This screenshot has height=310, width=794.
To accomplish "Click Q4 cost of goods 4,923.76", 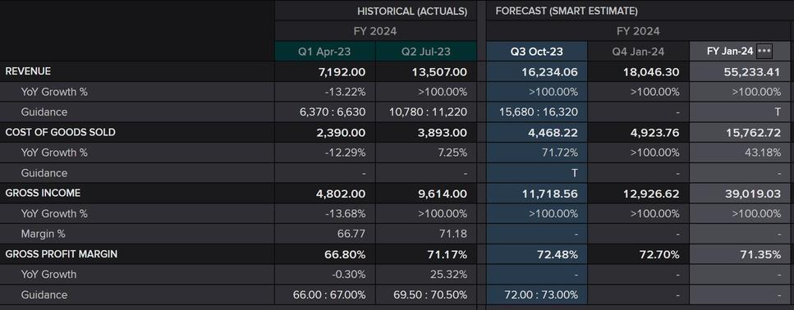I will click(654, 133).
